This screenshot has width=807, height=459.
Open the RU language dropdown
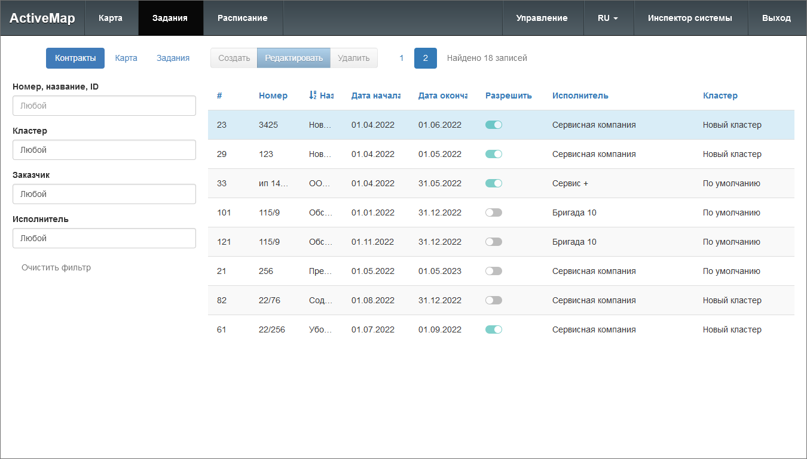click(608, 18)
